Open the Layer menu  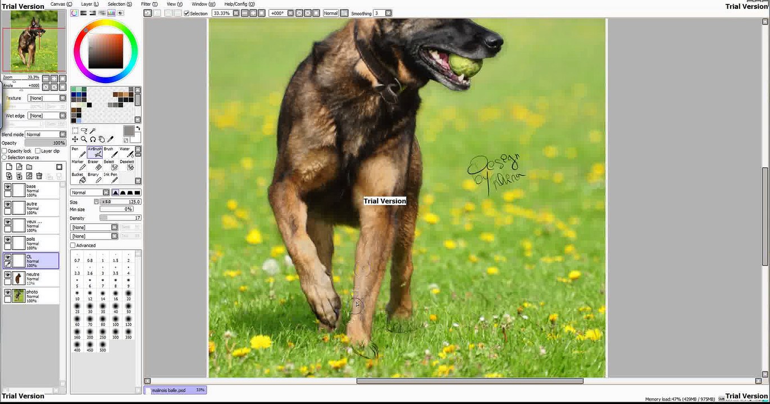(90, 4)
